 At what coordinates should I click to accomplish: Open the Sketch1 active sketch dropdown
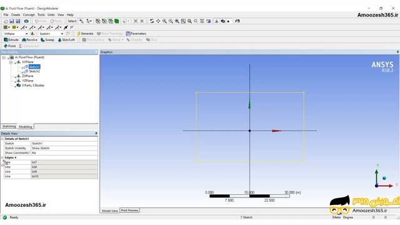(62, 34)
